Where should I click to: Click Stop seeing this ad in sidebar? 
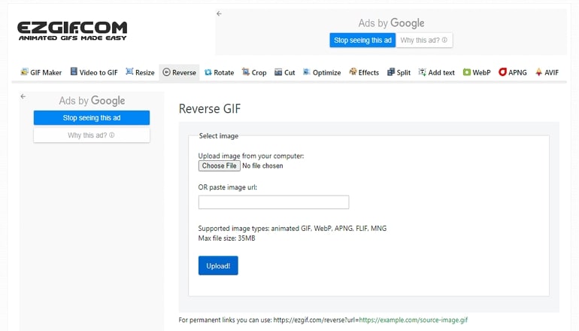(92, 118)
